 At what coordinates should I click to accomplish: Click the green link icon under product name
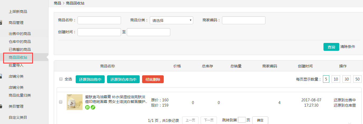click(x=93, y=107)
